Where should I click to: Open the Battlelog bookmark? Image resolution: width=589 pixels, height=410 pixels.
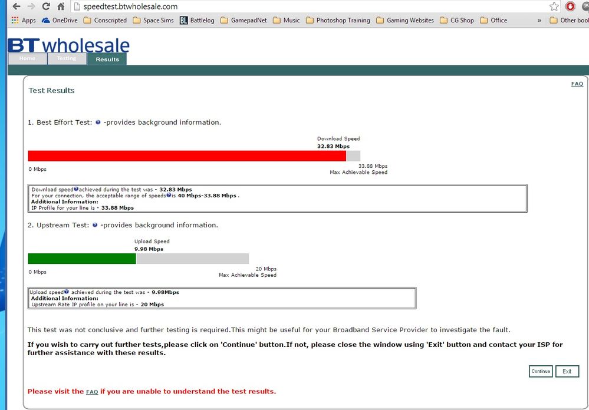click(197, 20)
